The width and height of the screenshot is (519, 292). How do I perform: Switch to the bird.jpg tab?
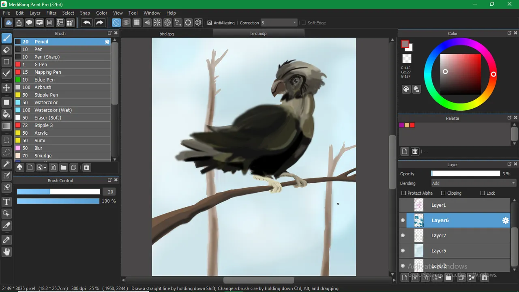click(167, 34)
